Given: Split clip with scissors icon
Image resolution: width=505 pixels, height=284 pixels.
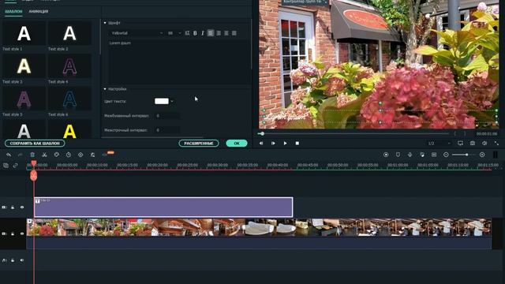Looking at the screenshot, I should click(x=44, y=155).
